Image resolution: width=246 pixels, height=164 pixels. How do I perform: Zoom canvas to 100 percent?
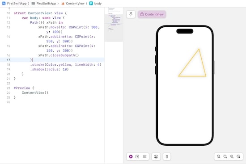[x=225, y=156]
